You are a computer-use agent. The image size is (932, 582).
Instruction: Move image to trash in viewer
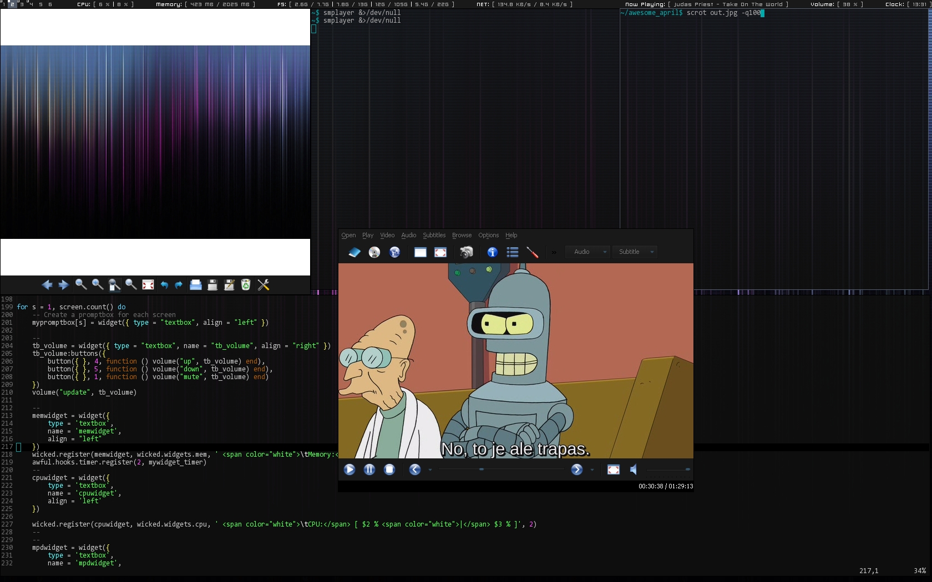(x=246, y=285)
